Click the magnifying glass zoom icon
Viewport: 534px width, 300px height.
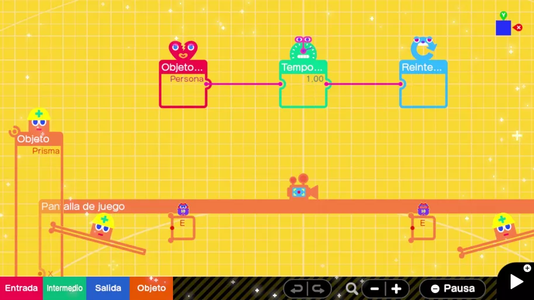pos(352,289)
